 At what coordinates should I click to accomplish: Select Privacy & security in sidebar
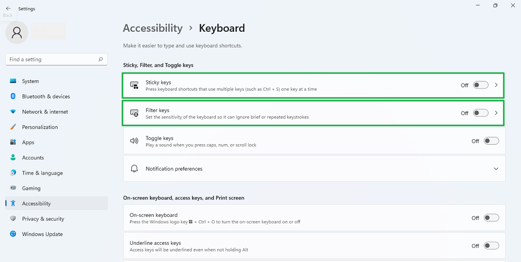(56, 218)
